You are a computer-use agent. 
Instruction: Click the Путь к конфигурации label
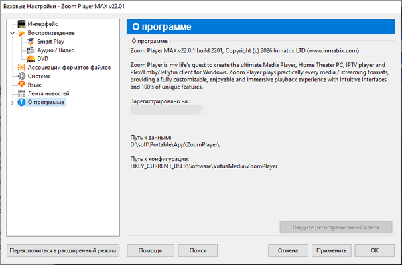click(159, 159)
